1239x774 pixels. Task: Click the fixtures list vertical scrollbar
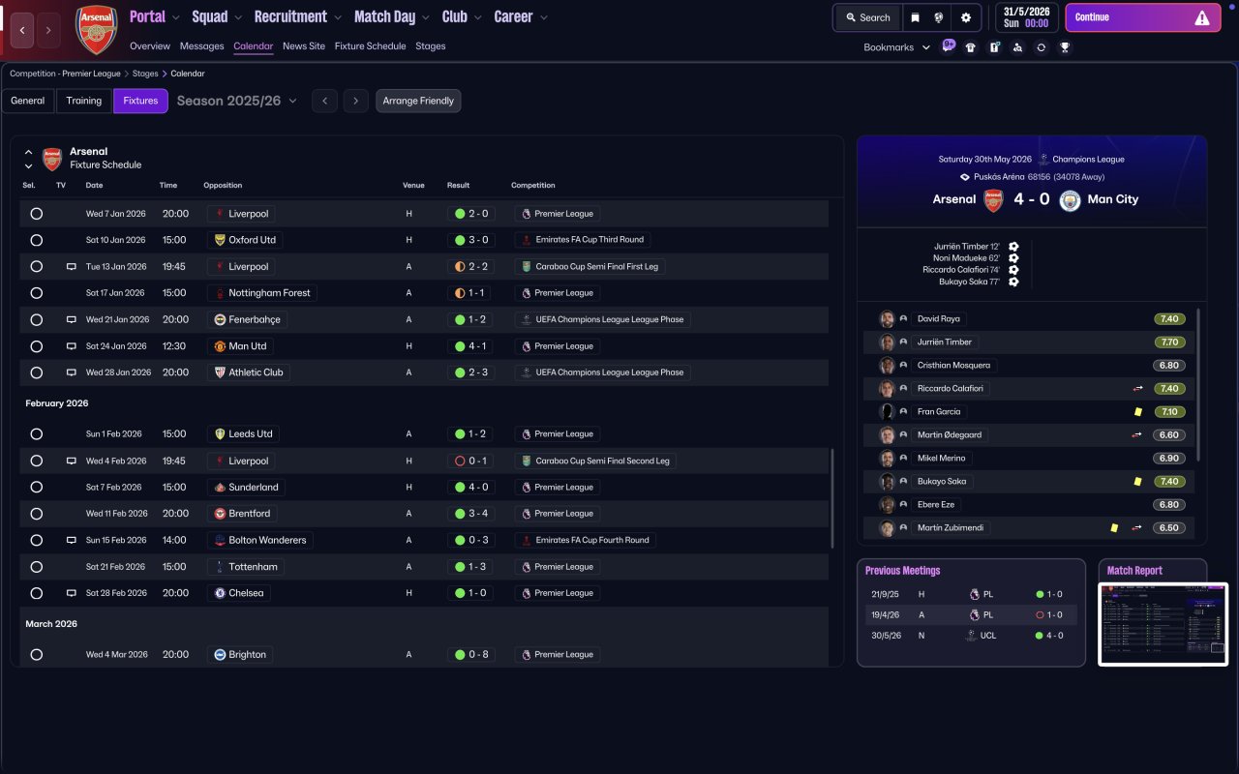click(832, 499)
